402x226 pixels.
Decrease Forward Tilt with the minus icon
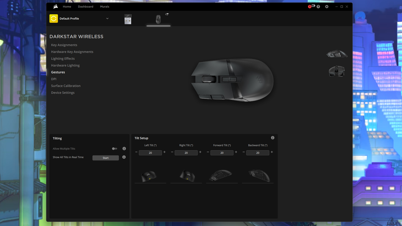click(208, 152)
